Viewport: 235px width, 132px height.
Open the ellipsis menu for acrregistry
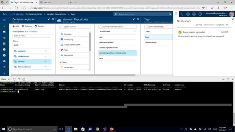(46, 51)
